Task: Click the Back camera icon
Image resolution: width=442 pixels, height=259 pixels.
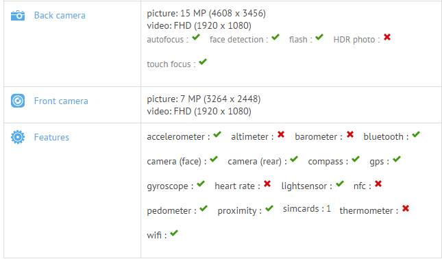Action: click(18, 16)
